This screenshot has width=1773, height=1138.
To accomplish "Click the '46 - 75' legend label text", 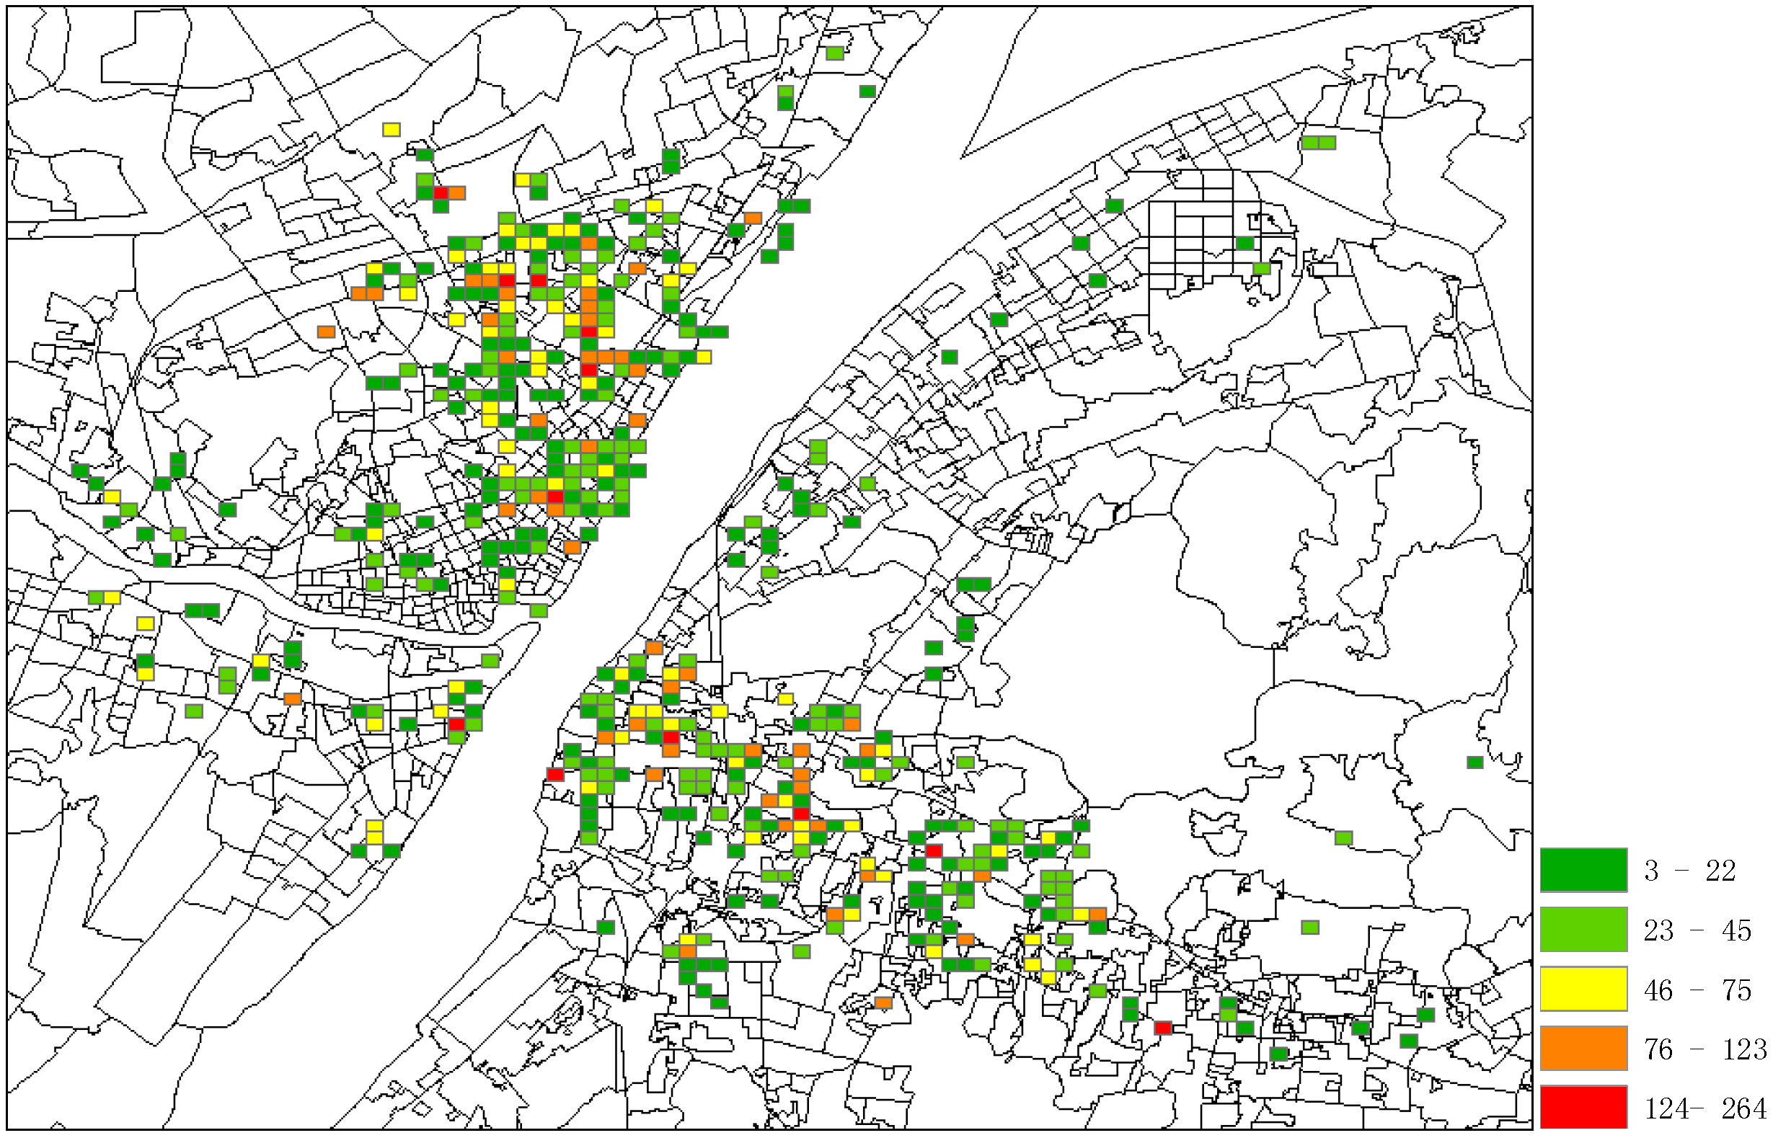I will pyautogui.click(x=1697, y=990).
